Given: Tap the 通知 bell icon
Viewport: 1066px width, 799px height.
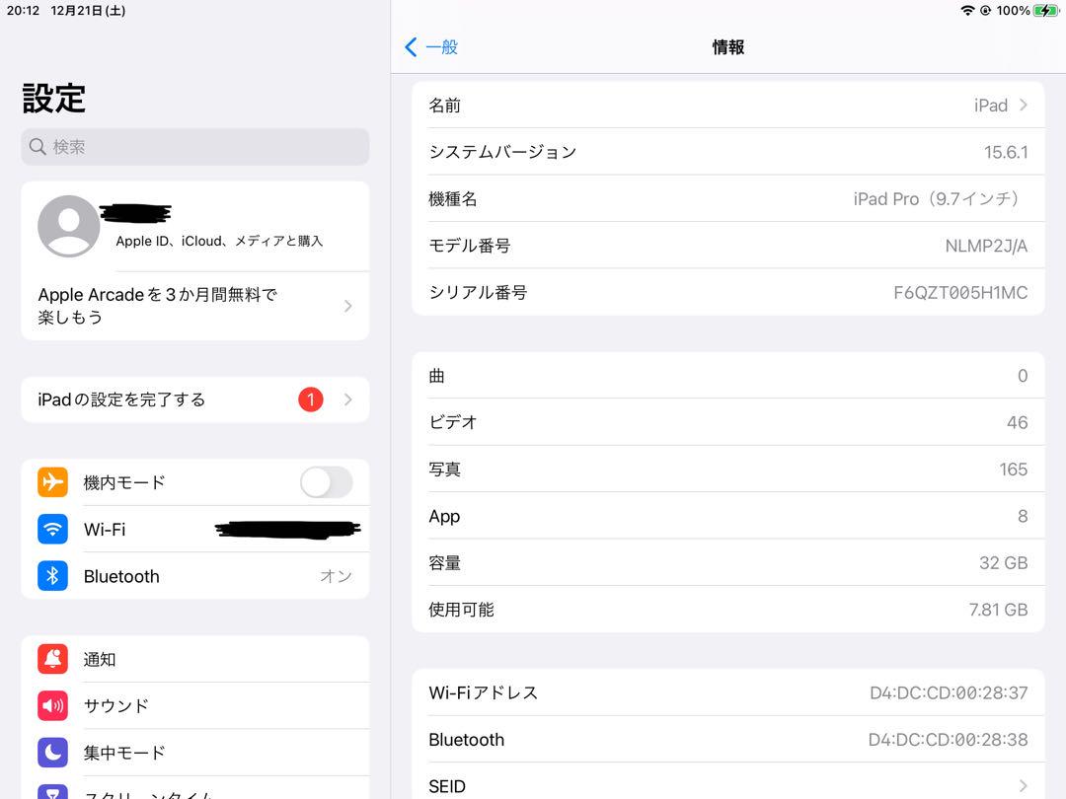Looking at the screenshot, I should click(x=52, y=659).
